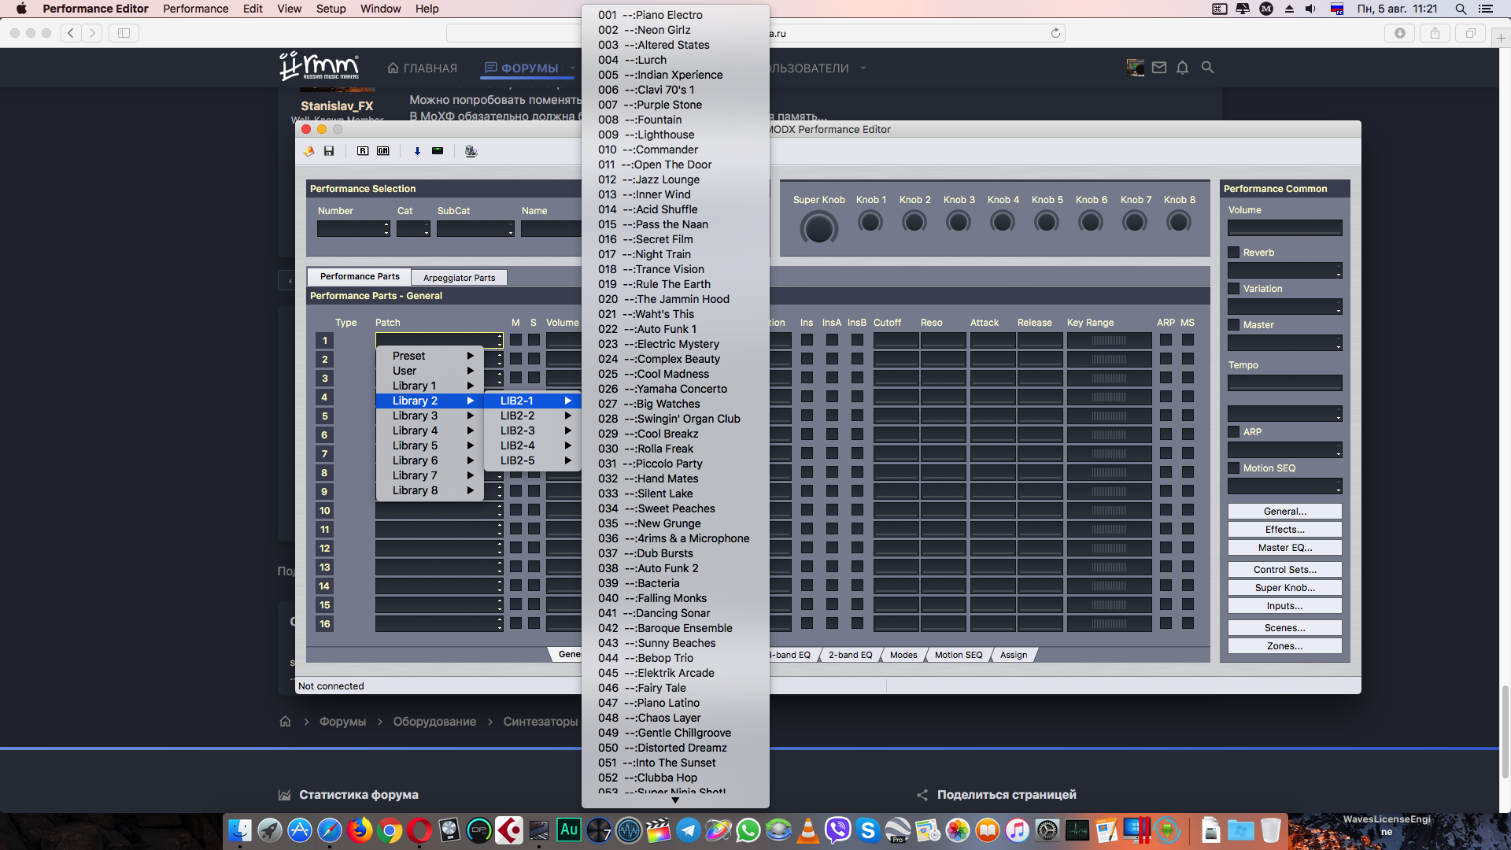Open the forum notifications bell icon
The height and width of the screenshot is (850, 1511).
click(1182, 68)
